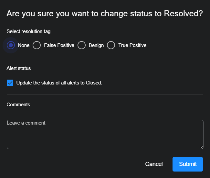Select the True Positive radio circle
The image size is (210, 178).
111,45
